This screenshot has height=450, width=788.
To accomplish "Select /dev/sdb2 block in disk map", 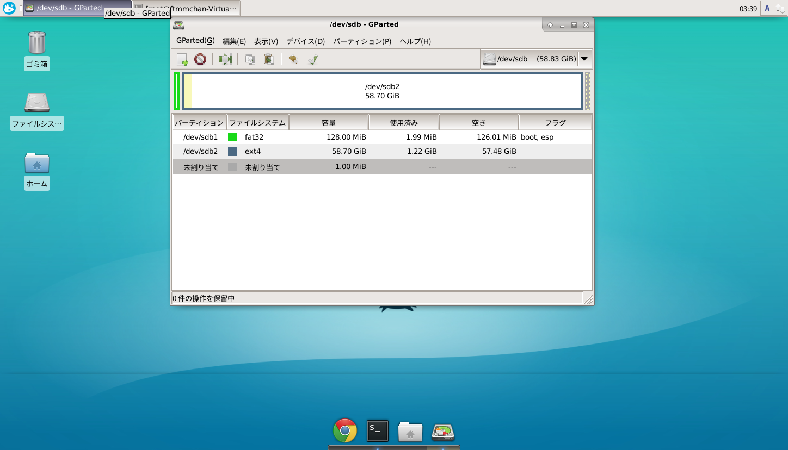I will click(x=382, y=91).
